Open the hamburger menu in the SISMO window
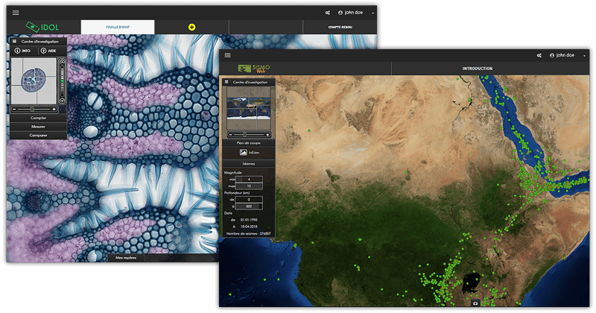 click(x=227, y=55)
